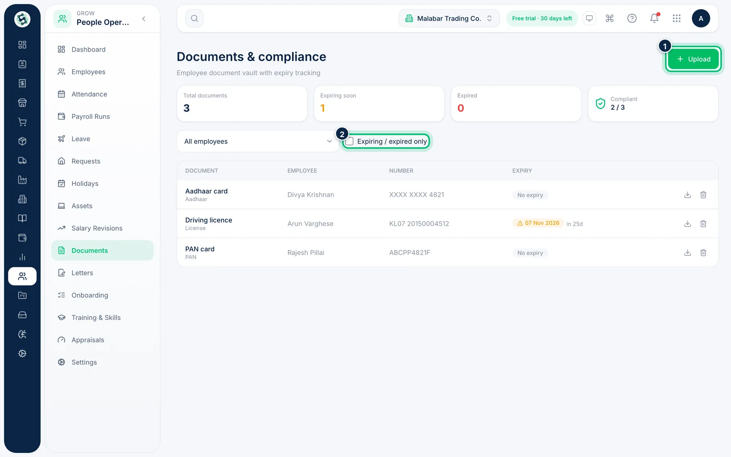Open Onboarding in sidebar
Image resolution: width=731 pixels, height=457 pixels.
(102, 295)
